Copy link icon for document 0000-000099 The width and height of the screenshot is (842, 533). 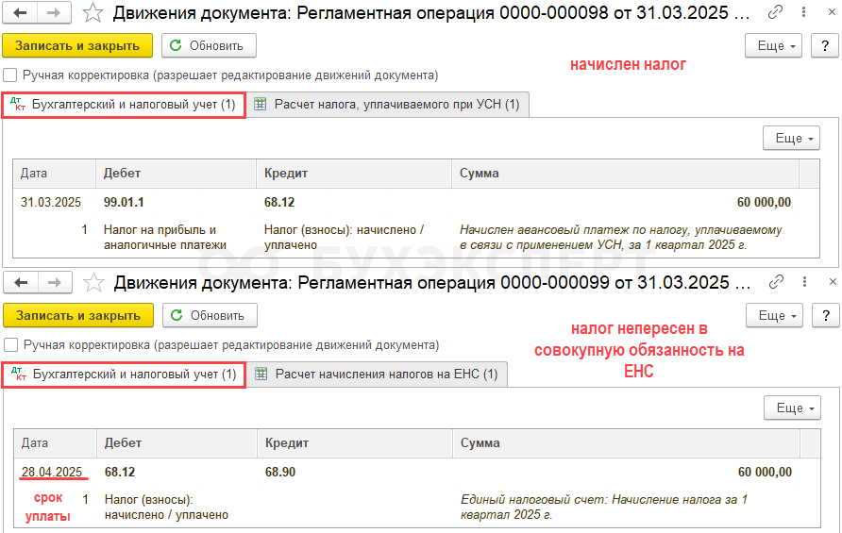pyautogui.click(x=777, y=282)
